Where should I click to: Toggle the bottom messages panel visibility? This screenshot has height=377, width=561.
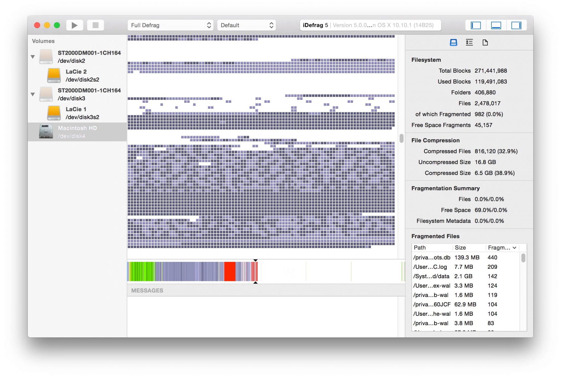496,25
